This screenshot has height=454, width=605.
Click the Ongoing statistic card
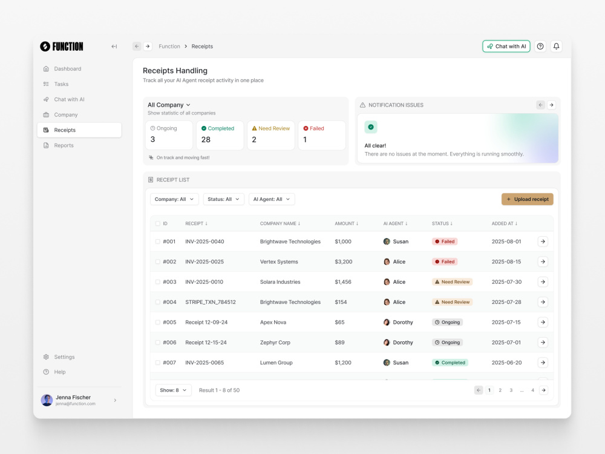(169, 135)
